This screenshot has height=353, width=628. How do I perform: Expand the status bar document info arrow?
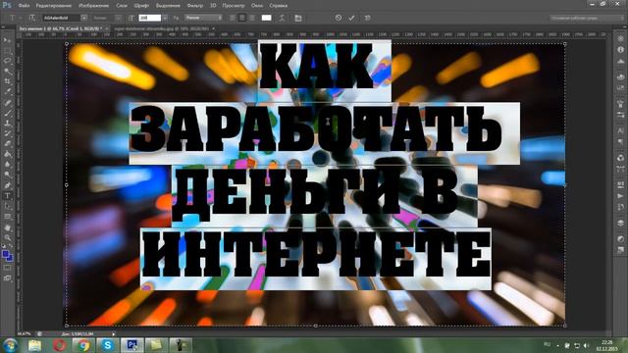[114, 333]
